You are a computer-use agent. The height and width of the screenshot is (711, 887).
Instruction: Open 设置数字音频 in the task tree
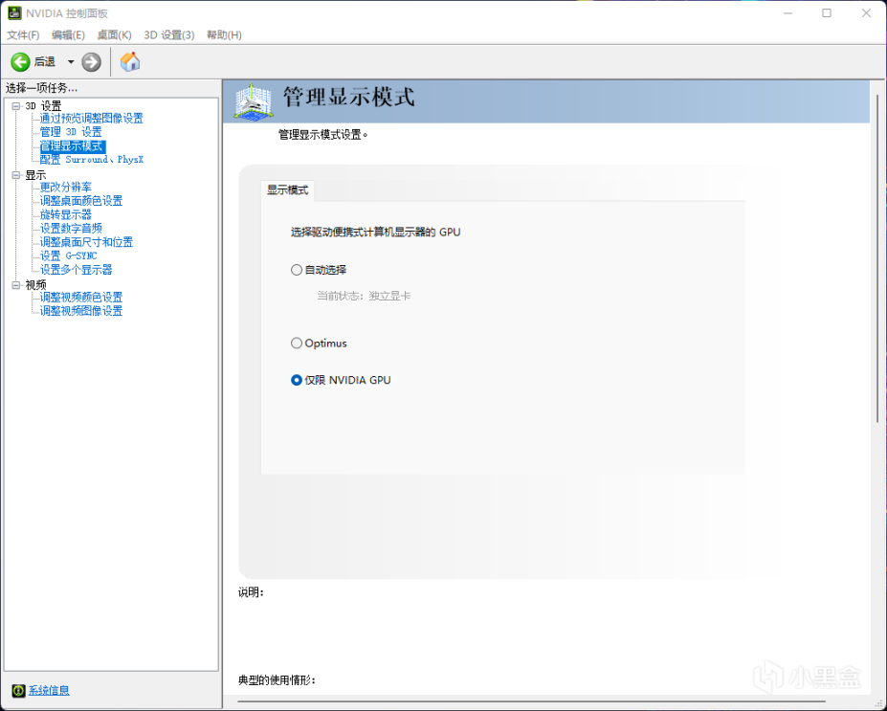pyautogui.click(x=71, y=229)
